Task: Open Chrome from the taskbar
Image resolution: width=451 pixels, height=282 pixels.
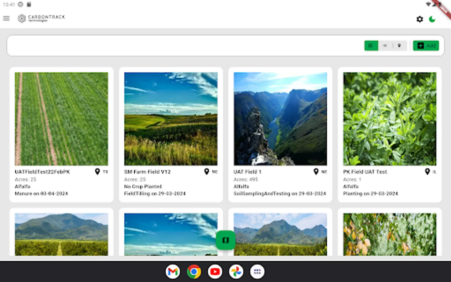Action: pos(194,272)
